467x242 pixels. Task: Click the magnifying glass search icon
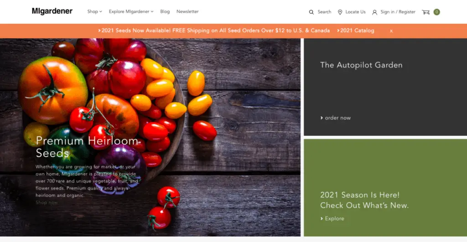coord(311,12)
